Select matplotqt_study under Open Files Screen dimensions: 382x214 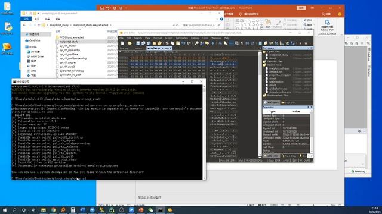(x=279, y=55)
